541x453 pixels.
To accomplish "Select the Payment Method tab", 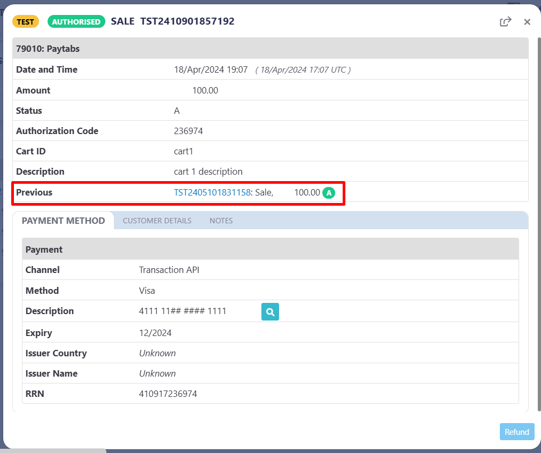I will (63, 221).
